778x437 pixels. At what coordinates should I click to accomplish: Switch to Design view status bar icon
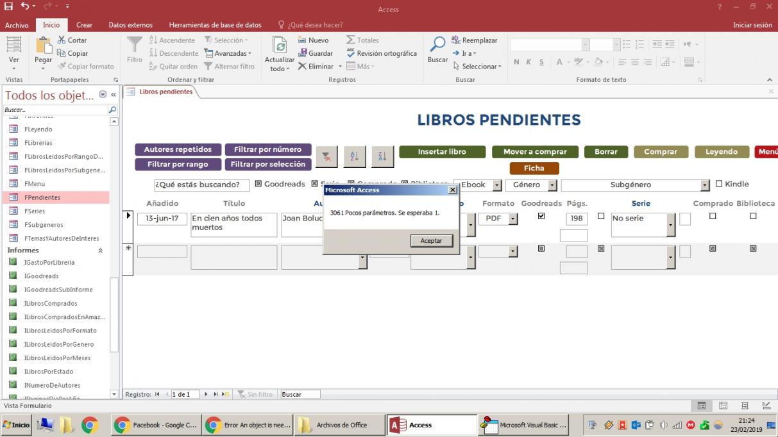coord(766,406)
